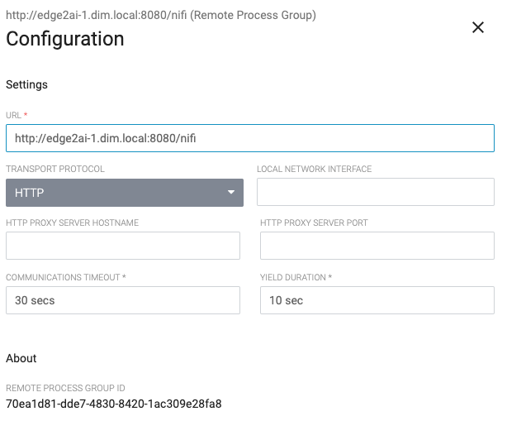Click the Transport Protocol label
507x421 pixels.
54,169
